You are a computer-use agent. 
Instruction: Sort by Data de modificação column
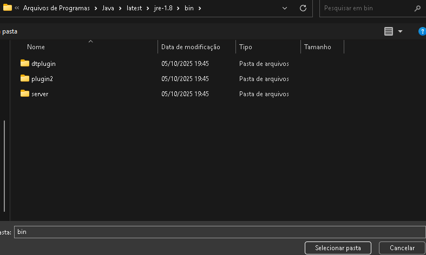(x=191, y=47)
